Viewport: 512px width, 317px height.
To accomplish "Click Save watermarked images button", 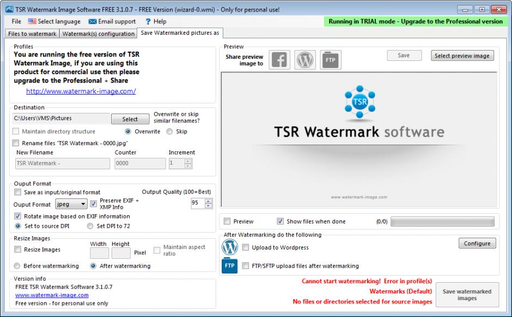I will click(467, 295).
